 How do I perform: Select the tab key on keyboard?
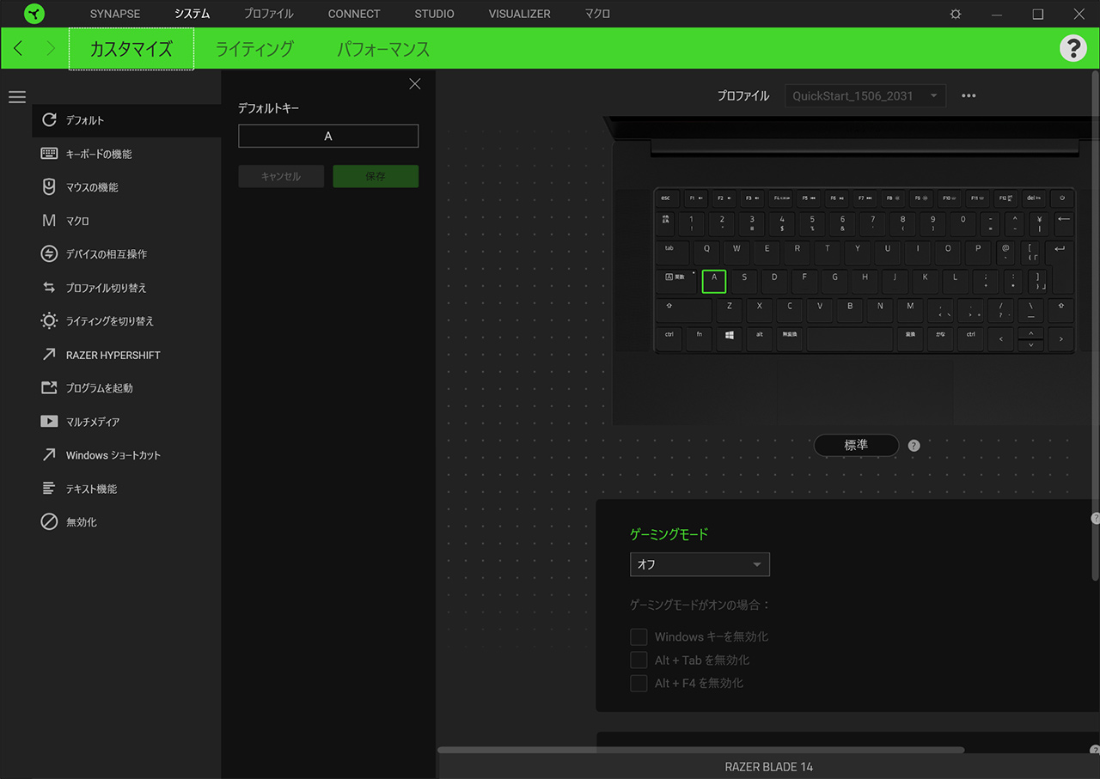(672, 252)
